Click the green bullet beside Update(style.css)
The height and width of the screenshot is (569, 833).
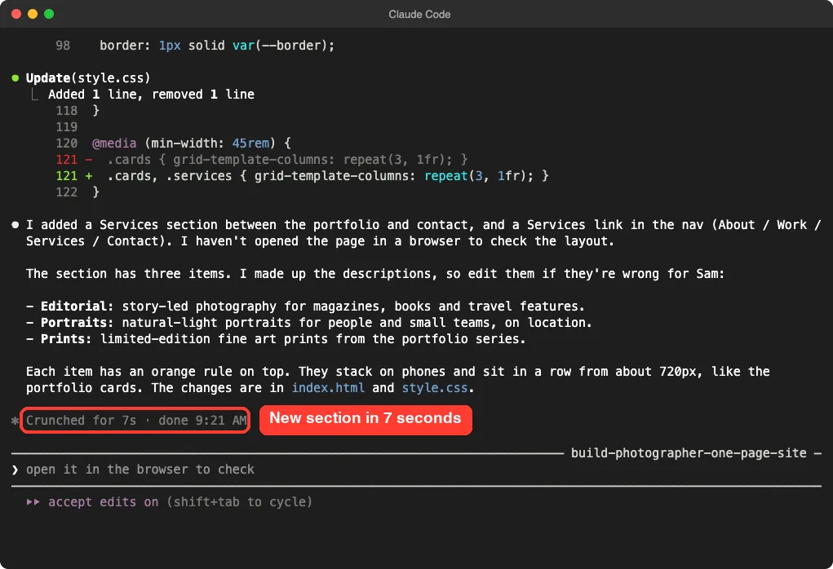pos(16,78)
